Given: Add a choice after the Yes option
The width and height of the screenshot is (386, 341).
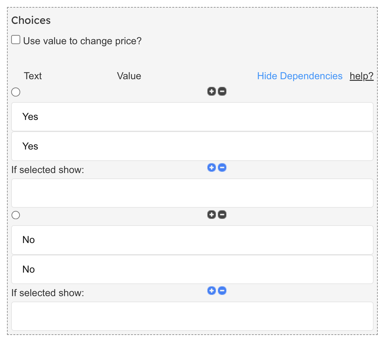Looking at the screenshot, I should (211, 92).
